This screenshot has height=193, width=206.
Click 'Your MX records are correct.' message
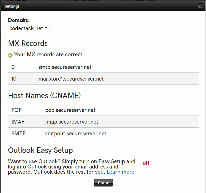[49, 55]
